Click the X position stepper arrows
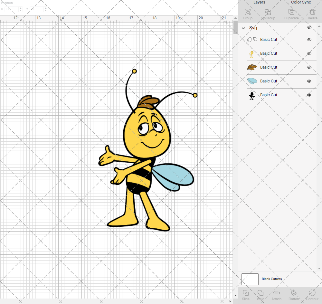 click(x=21, y=9)
